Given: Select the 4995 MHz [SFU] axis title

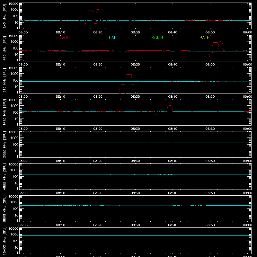Looking at the screenshot, I should pyautogui.click(x=4, y=176).
